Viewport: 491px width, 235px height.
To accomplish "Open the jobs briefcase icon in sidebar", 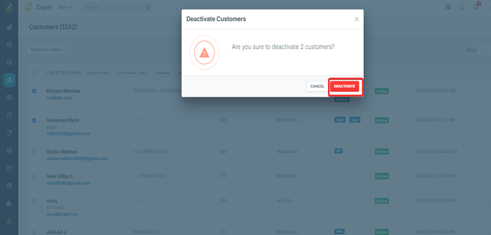I will [x=9, y=45].
